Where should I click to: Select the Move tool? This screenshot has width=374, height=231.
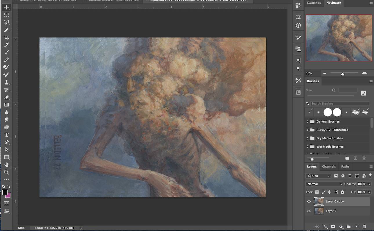pyautogui.click(x=6, y=7)
